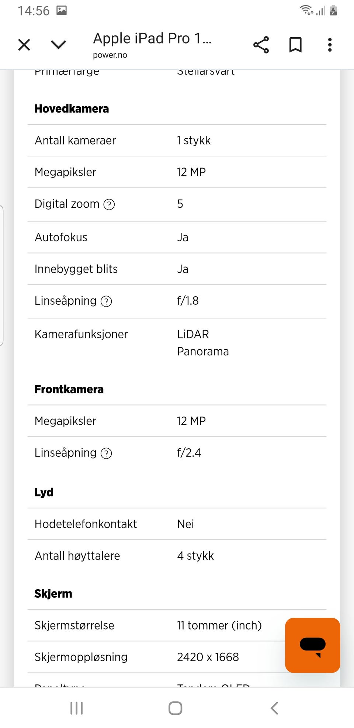Viewport: 354px width, 728px height.
Task: Tap the picture notification icon in status bar
Action: point(62,10)
